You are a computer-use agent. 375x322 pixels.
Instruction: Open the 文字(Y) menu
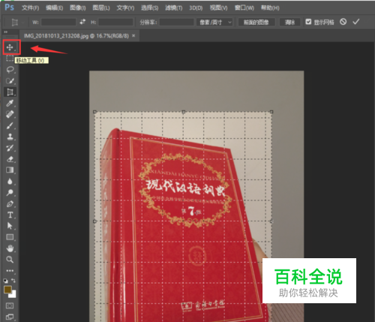click(125, 8)
